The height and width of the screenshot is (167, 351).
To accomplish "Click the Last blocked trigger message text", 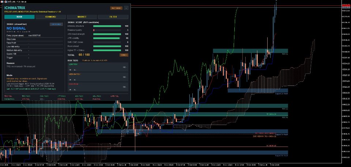I will [x=30, y=85].
